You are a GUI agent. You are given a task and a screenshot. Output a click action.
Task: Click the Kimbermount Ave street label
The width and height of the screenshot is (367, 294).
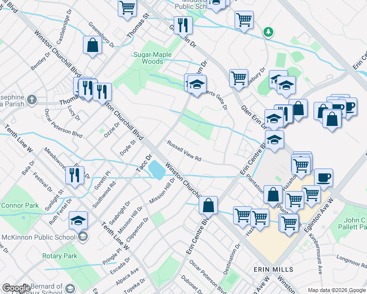point(316,253)
